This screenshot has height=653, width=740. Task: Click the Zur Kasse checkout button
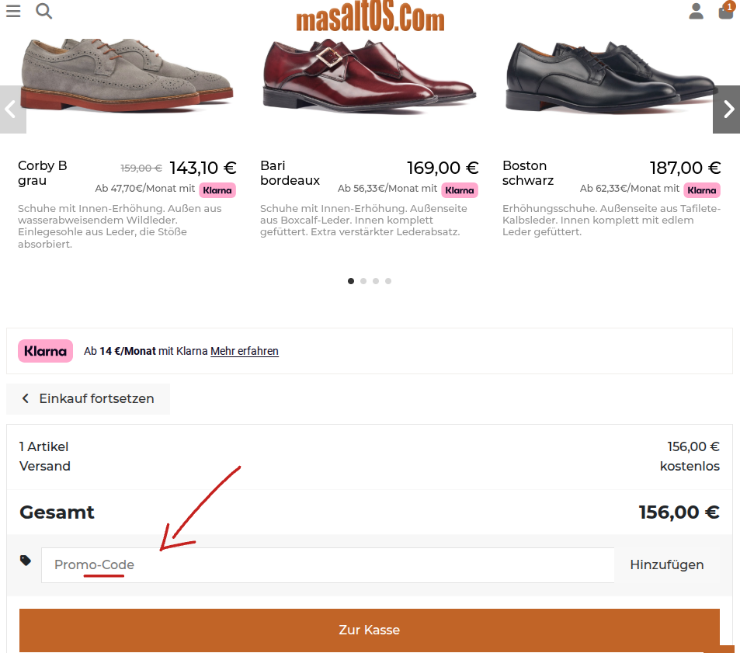click(x=369, y=630)
